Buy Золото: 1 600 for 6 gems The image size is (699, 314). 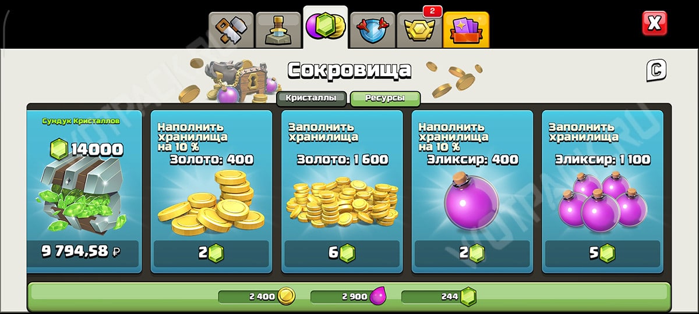click(342, 254)
